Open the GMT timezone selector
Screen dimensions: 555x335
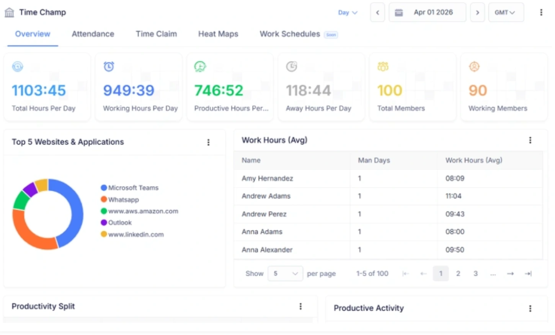pos(506,12)
